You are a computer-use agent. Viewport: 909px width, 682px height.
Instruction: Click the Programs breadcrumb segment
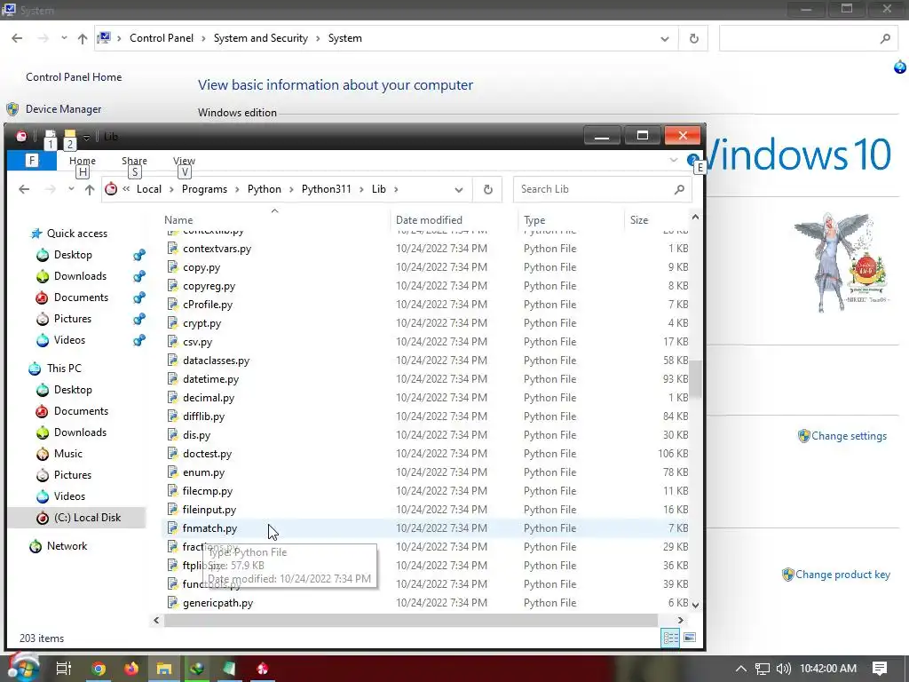pos(205,189)
